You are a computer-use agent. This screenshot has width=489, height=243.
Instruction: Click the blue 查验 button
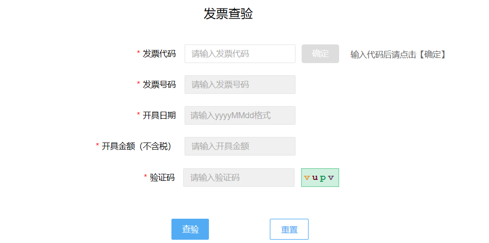point(190,229)
